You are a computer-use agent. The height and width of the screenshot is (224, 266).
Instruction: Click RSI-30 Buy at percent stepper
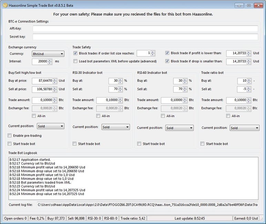click(x=120, y=81)
